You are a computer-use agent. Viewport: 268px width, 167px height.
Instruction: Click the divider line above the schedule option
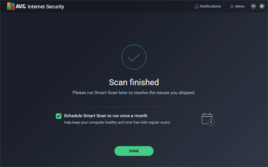134,107
